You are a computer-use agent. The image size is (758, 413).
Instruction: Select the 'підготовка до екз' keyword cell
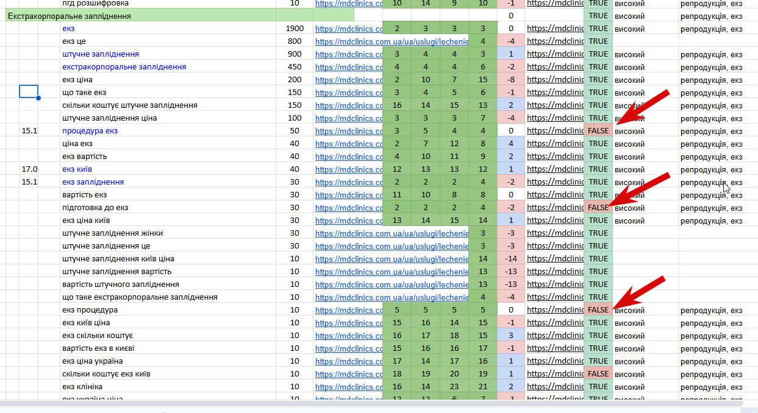(x=169, y=208)
